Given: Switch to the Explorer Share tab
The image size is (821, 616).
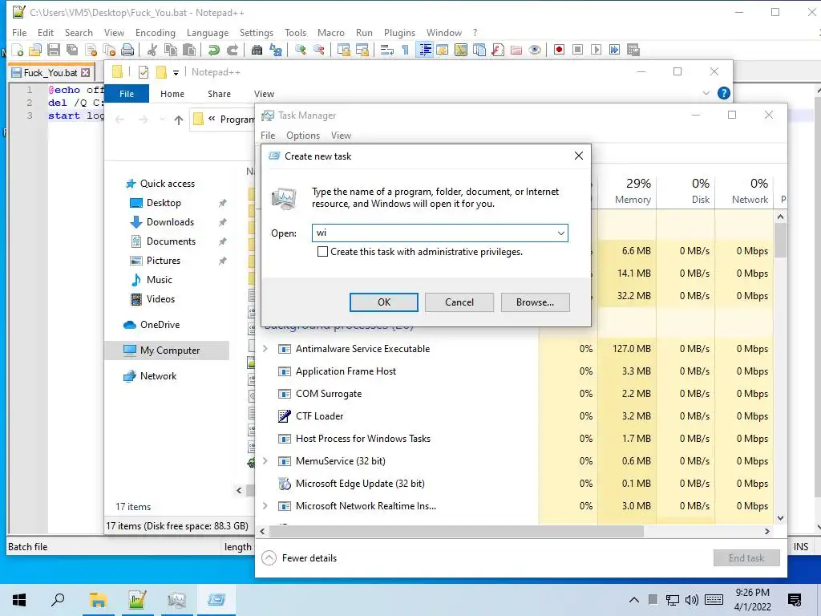Looking at the screenshot, I should tap(219, 94).
